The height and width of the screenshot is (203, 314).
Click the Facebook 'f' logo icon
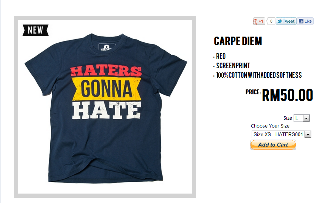pos(301,21)
